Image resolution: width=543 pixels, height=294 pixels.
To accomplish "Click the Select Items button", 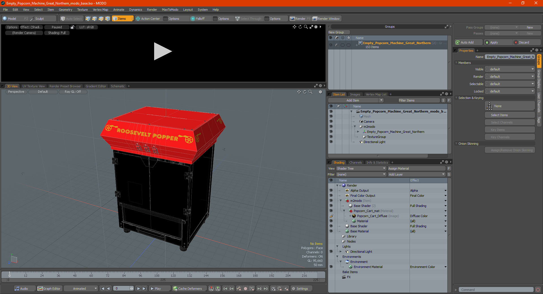I will tap(510, 115).
